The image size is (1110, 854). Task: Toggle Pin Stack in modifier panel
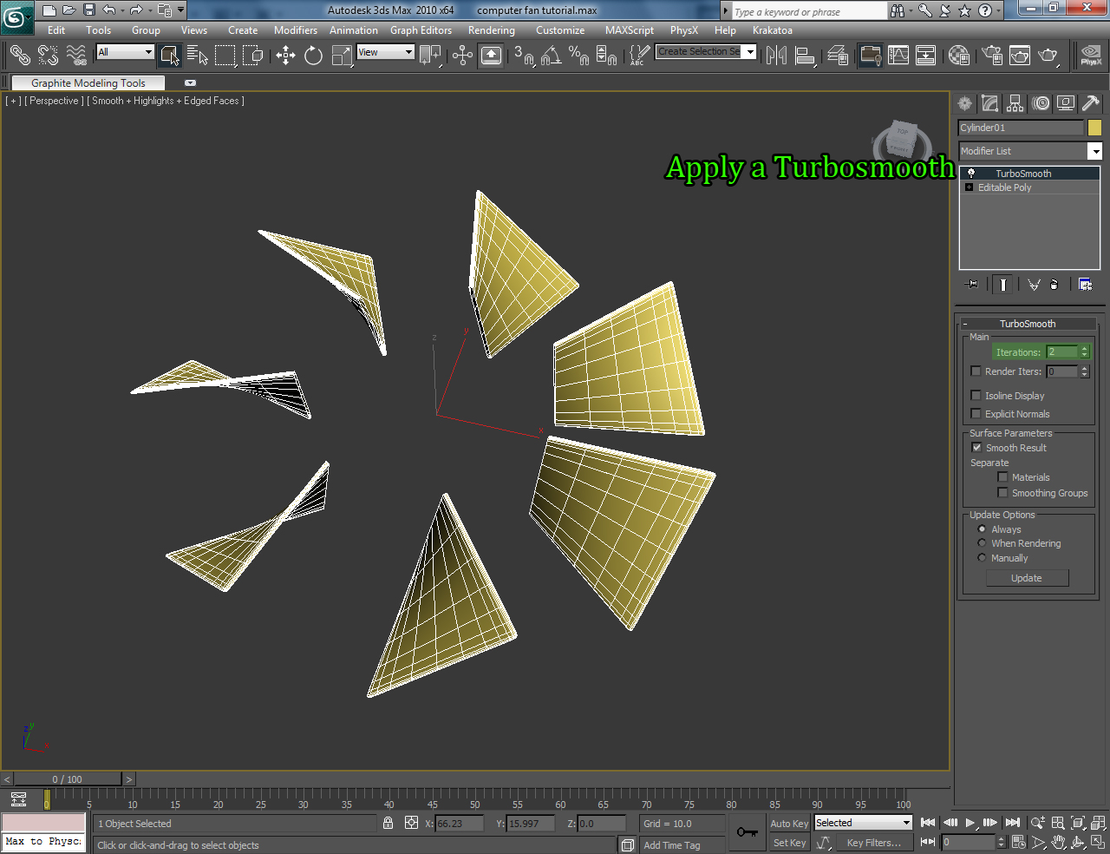point(971,284)
